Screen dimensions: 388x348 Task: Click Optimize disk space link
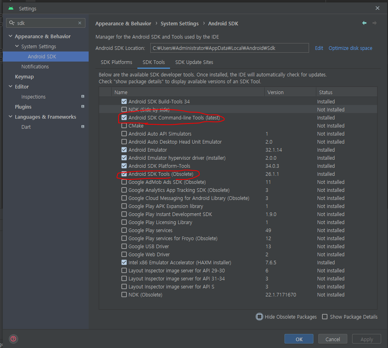351,48
